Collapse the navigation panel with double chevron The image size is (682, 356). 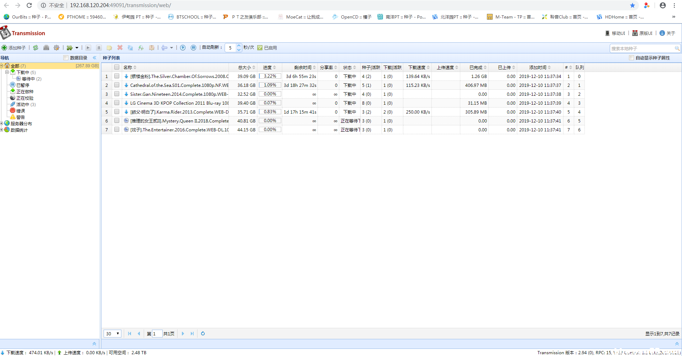(x=94, y=58)
